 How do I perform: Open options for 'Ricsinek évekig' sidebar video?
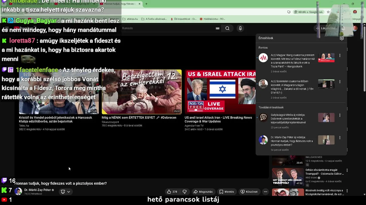click(347, 191)
